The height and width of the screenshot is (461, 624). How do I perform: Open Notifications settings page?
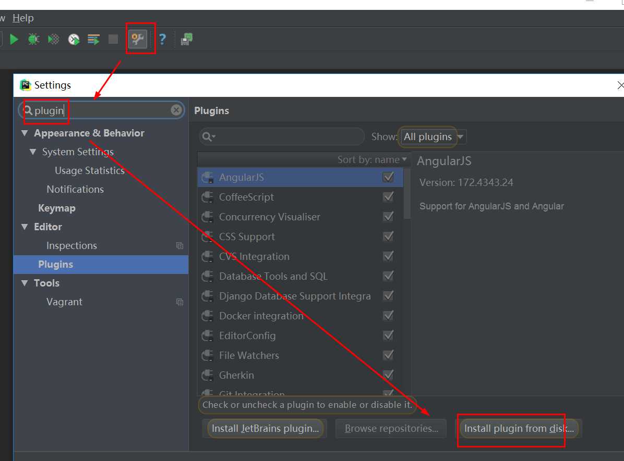coord(75,189)
